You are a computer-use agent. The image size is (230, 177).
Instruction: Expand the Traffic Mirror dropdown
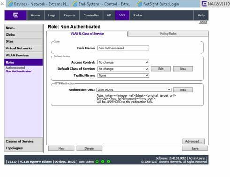123,75
